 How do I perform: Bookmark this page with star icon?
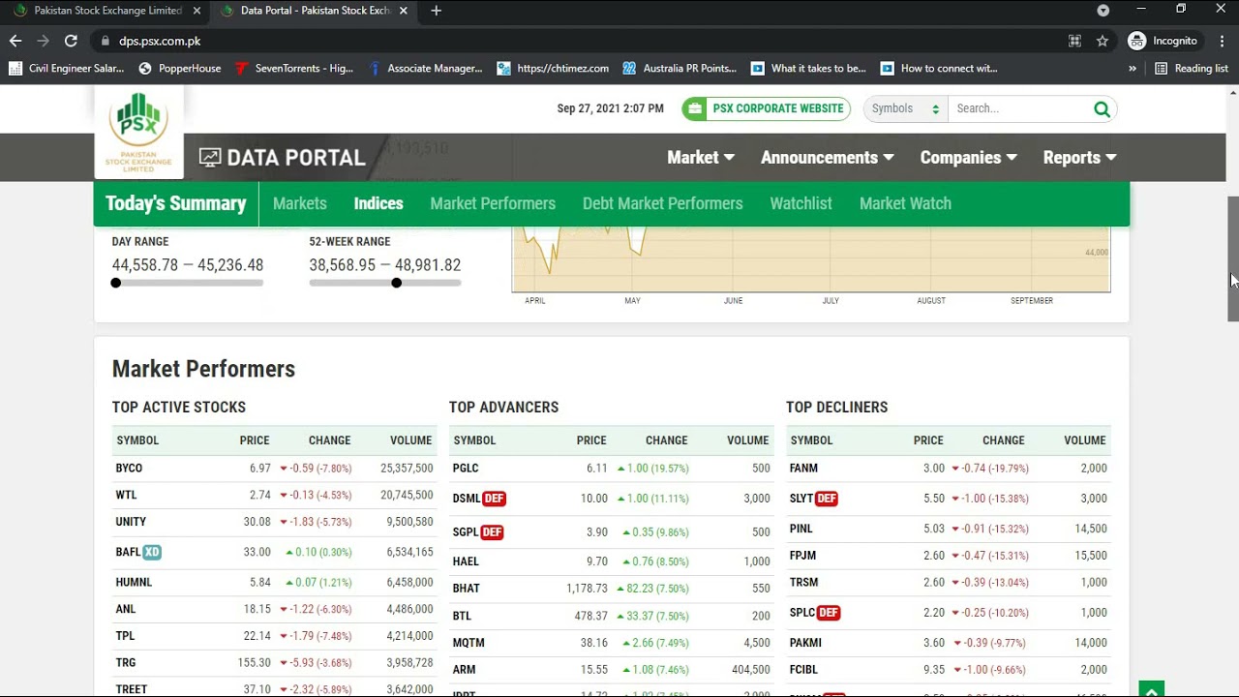pyautogui.click(x=1102, y=41)
